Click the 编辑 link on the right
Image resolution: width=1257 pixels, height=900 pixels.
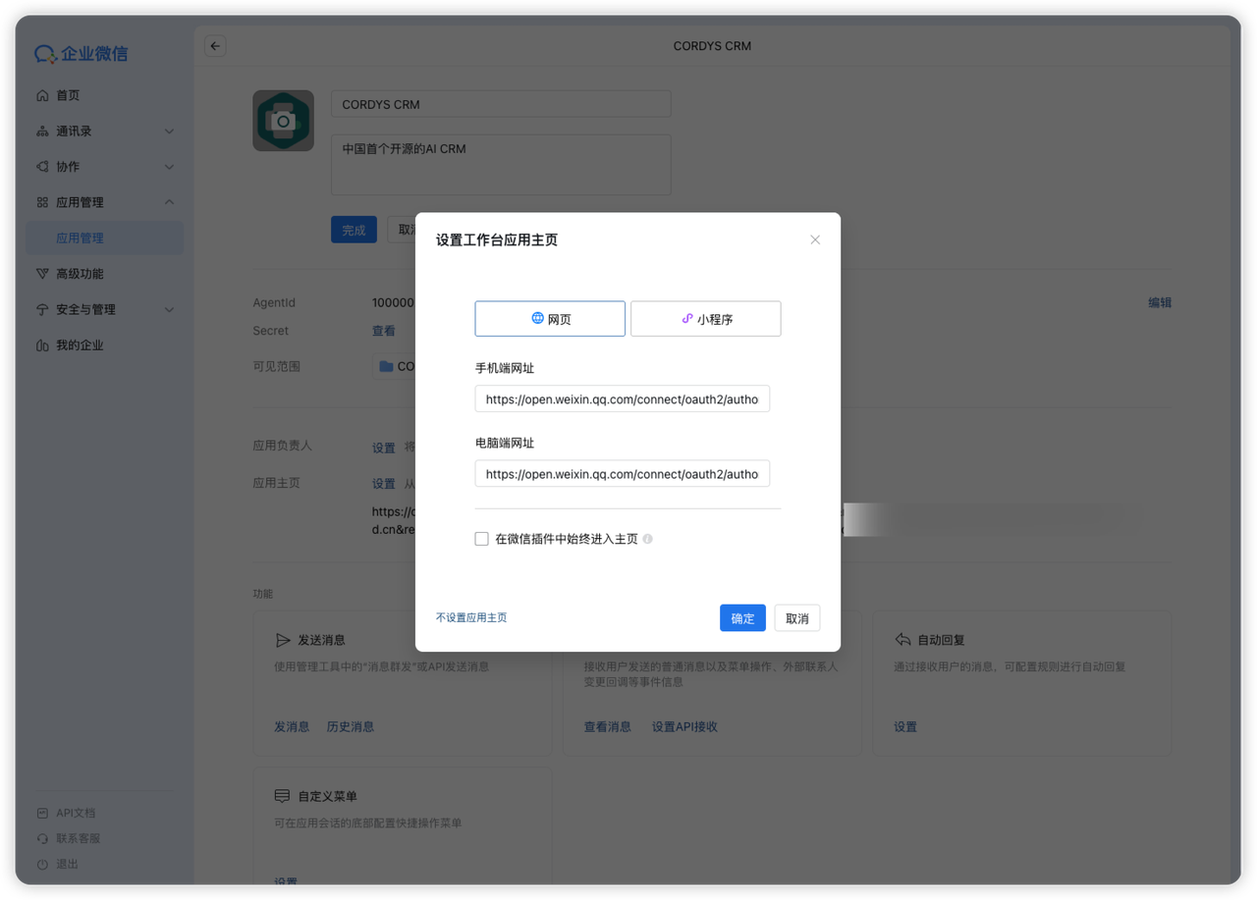point(1160,303)
